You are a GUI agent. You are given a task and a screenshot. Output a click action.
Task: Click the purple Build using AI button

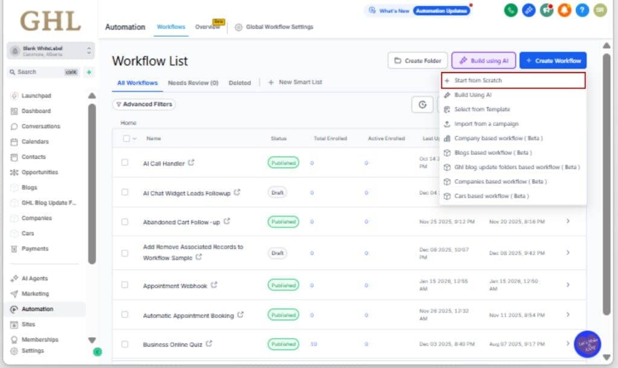coord(483,61)
